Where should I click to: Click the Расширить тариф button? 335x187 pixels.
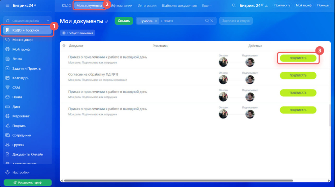coord(27,183)
